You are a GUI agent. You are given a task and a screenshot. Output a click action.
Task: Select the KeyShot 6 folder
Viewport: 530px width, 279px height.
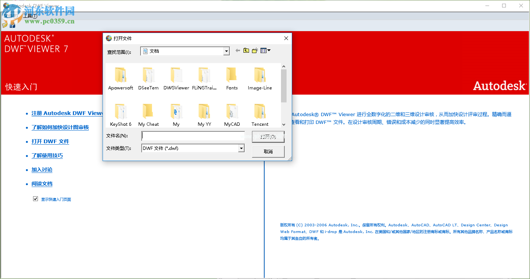pos(120,115)
